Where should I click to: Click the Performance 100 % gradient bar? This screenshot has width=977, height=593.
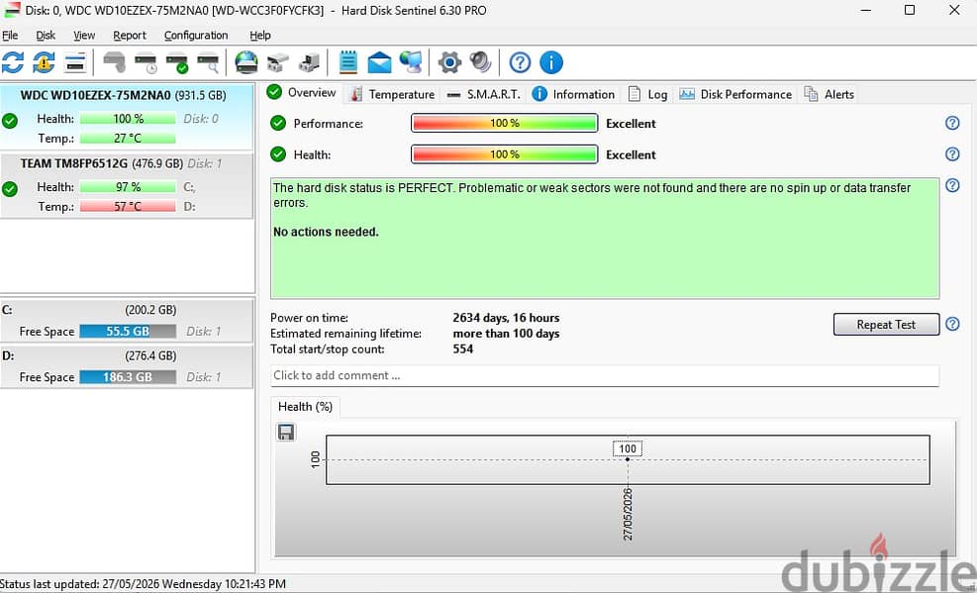504,124
